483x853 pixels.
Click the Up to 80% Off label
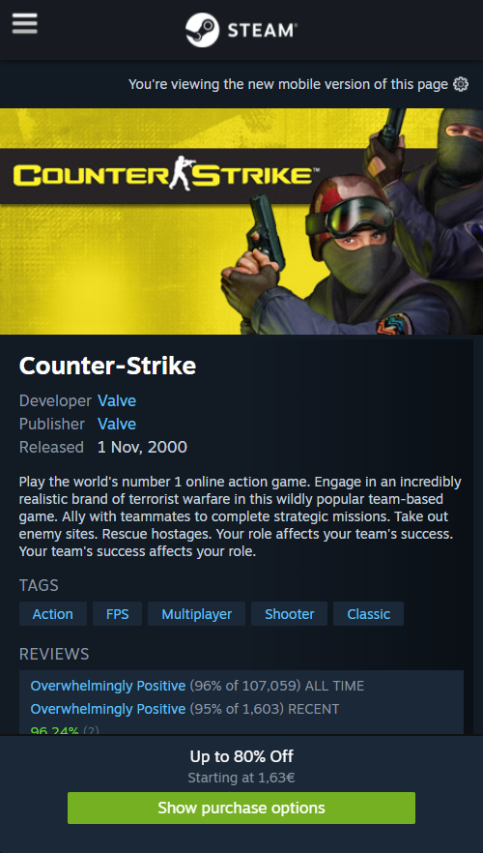241,756
